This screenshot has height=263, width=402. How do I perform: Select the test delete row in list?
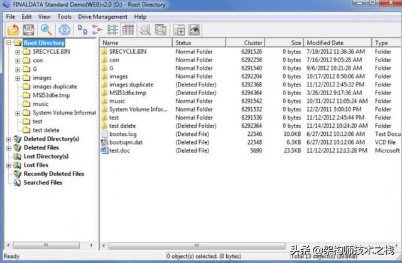tap(250, 126)
